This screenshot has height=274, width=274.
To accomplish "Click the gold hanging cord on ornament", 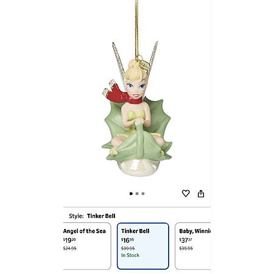I will click(137, 29).
